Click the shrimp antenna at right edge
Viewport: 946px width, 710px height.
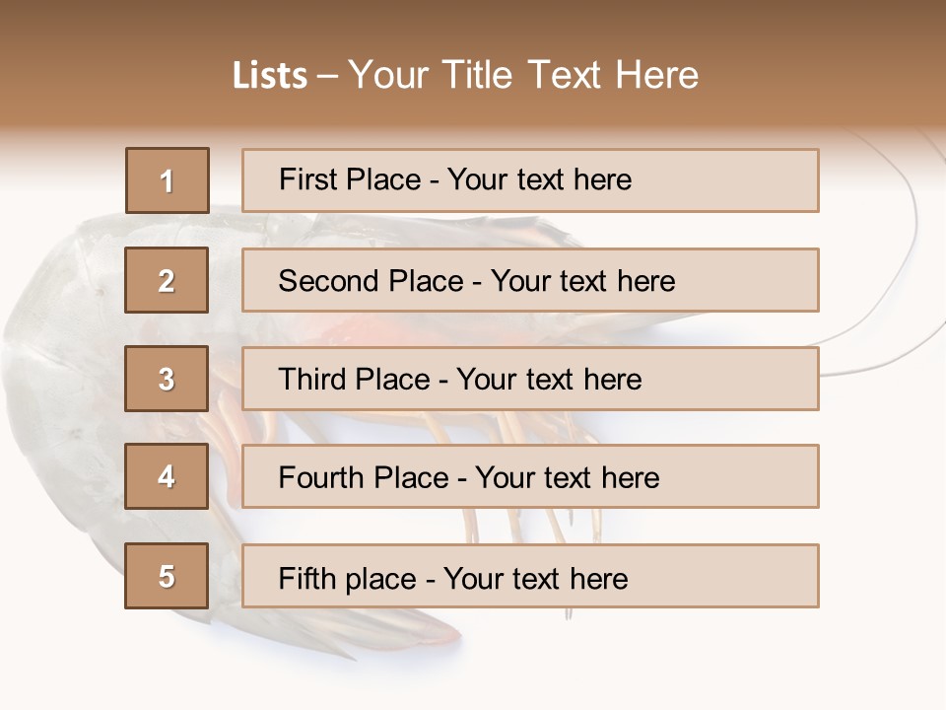click(x=912, y=197)
